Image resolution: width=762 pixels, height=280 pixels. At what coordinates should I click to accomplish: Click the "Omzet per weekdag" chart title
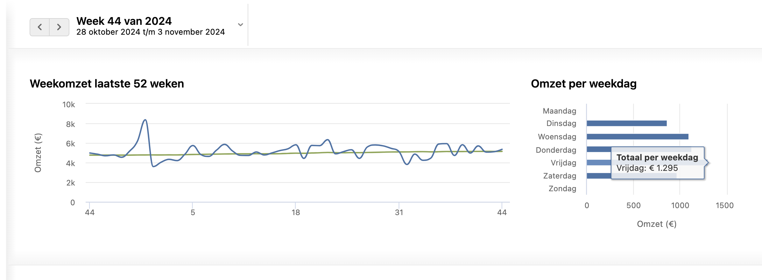tap(583, 84)
